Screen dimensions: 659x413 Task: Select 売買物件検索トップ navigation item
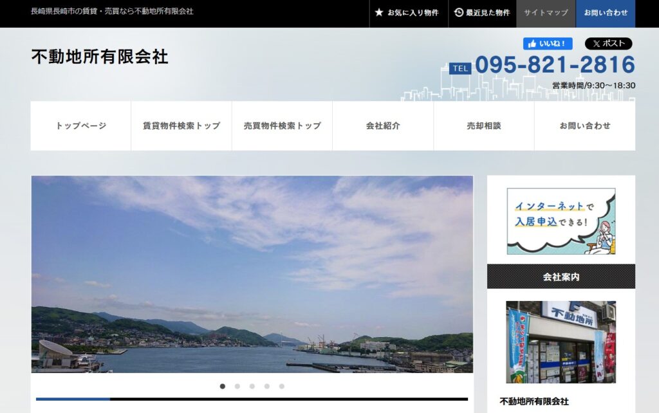(282, 126)
